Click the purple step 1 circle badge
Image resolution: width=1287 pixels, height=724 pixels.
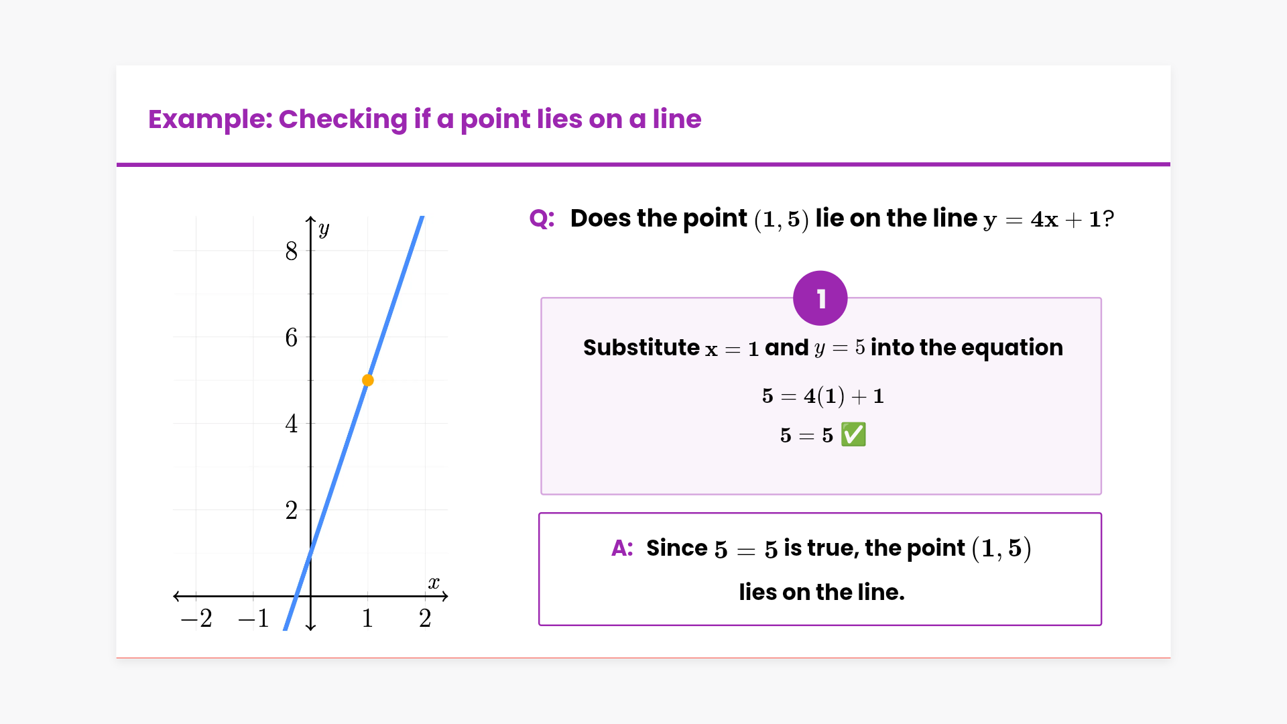pos(820,298)
